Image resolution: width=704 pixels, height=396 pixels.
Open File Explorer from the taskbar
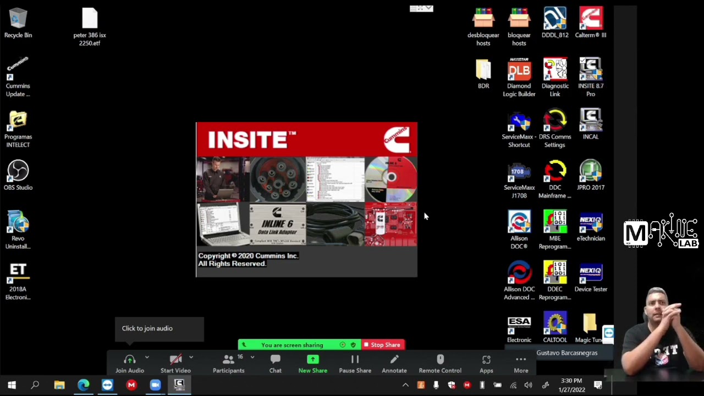click(59, 385)
